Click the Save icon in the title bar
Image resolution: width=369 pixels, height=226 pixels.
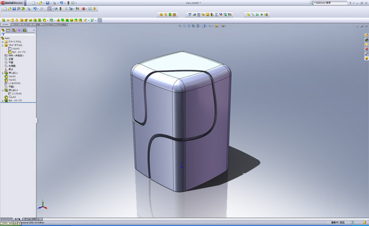coord(47,3)
